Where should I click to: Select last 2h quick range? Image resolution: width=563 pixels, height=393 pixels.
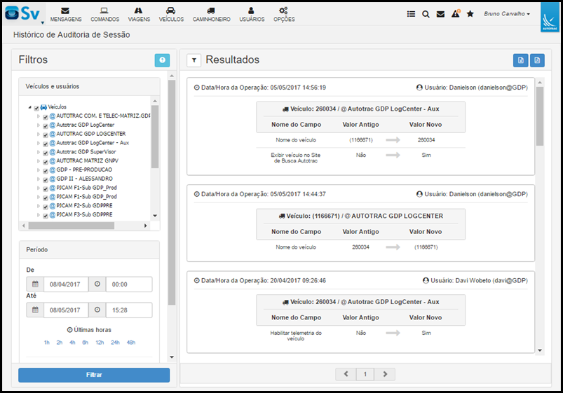[x=59, y=343]
